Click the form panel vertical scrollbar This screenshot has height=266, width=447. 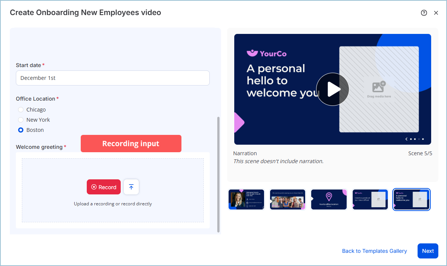pyautogui.click(x=218, y=174)
